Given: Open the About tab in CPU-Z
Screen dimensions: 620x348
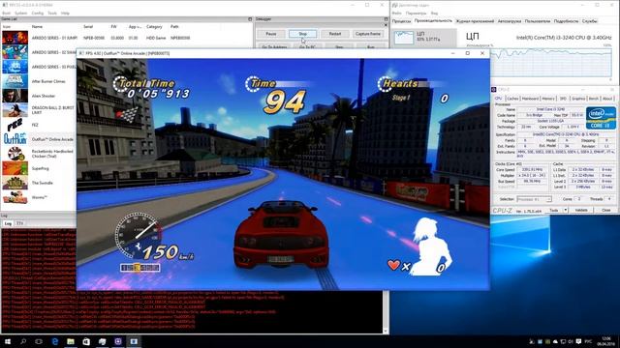Looking at the screenshot, I should pyautogui.click(x=607, y=99).
